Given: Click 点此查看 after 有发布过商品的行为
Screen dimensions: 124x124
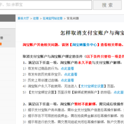Looking at the screenshot, I should pyautogui.click(x=68, y=69).
